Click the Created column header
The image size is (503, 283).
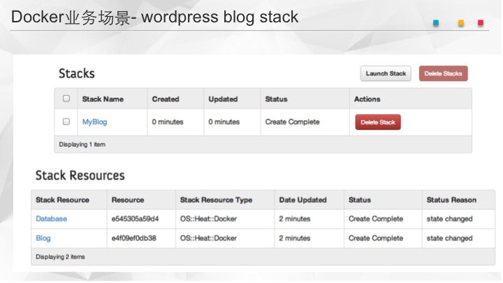click(166, 99)
